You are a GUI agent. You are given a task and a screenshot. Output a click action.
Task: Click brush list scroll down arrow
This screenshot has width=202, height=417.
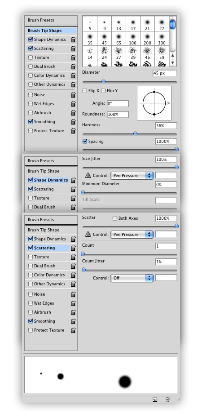tap(172, 63)
